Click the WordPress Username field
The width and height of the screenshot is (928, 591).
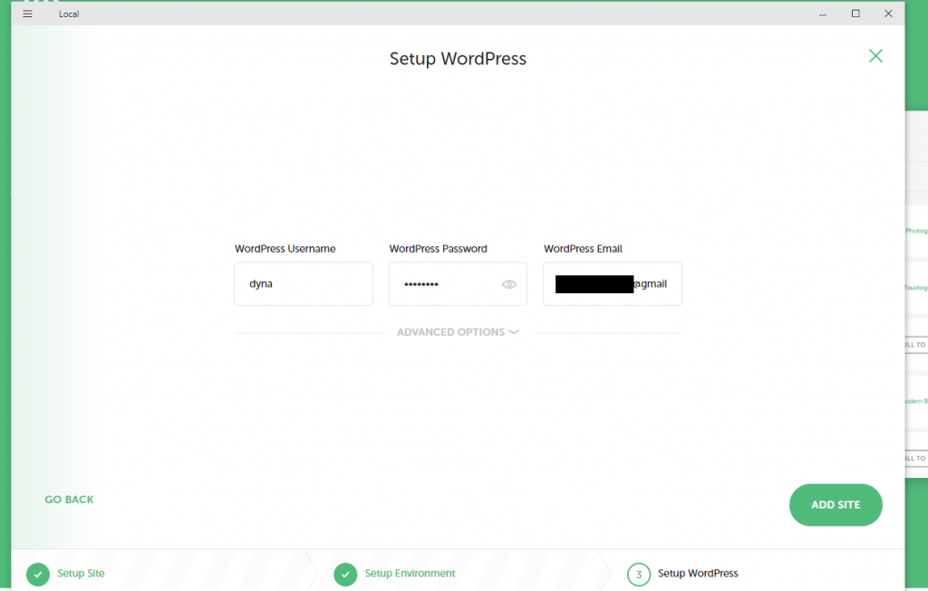coord(304,283)
